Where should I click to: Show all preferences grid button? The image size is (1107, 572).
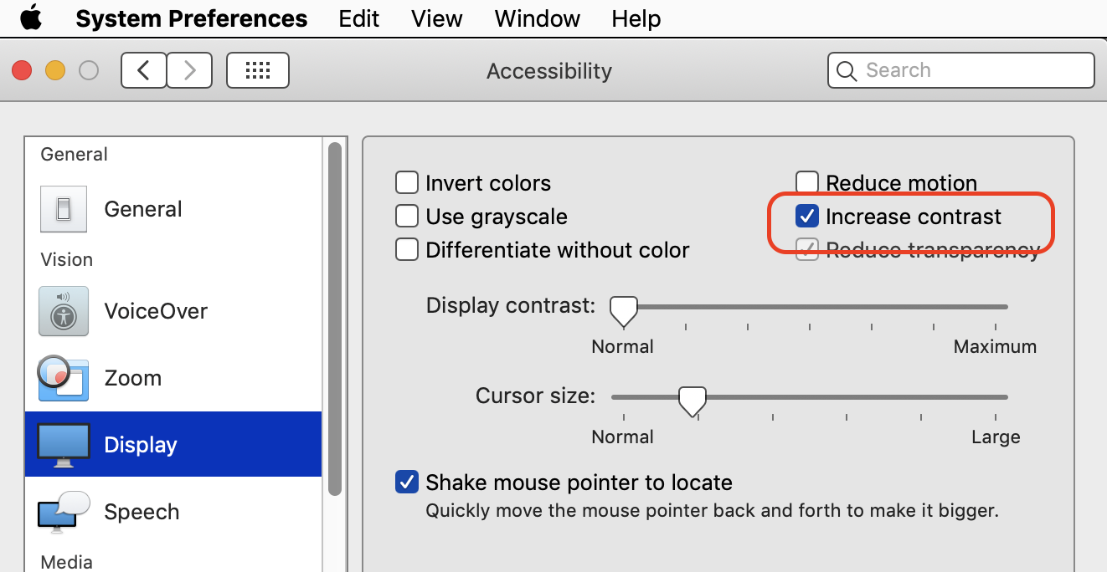coord(258,71)
